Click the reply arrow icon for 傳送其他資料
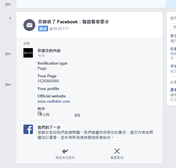176x168 pixels. [x=65, y=151]
